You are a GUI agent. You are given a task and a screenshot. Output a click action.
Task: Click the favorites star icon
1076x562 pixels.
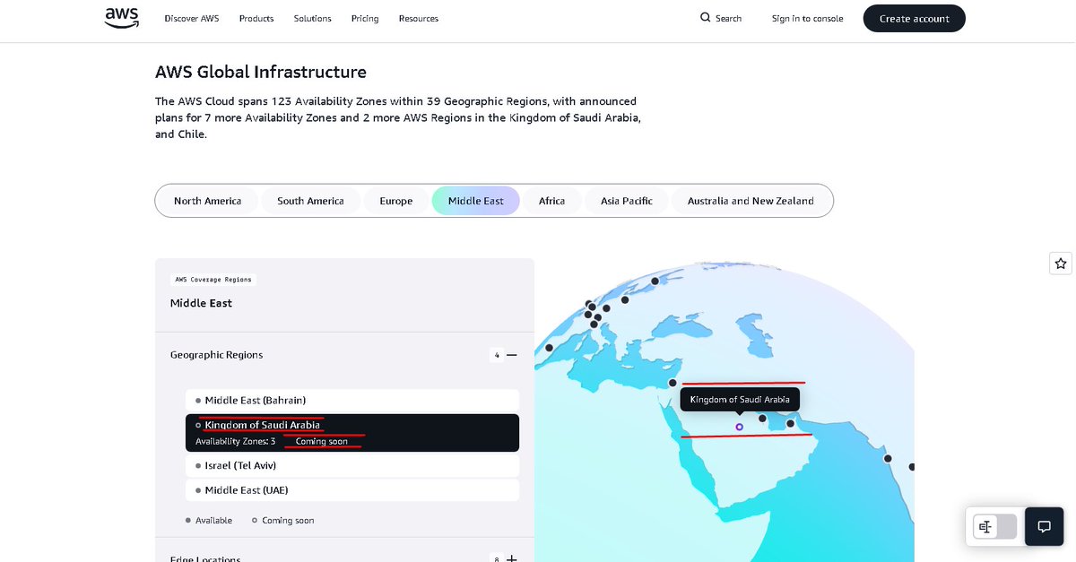click(1061, 264)
